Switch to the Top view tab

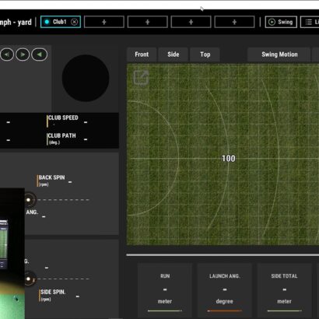pyautogui.click(x=205, y=54)
